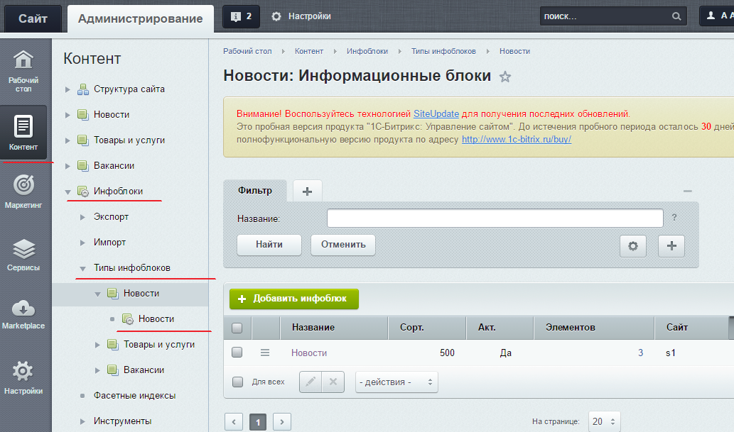
Task: Expand Товары и услуги under Типы инфоблоков
Action: [x=97, y=345]
